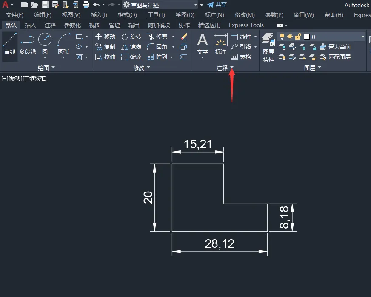371x297 pixels.
Task: Click 置为当前 make current button
Action: click(335, 47)
